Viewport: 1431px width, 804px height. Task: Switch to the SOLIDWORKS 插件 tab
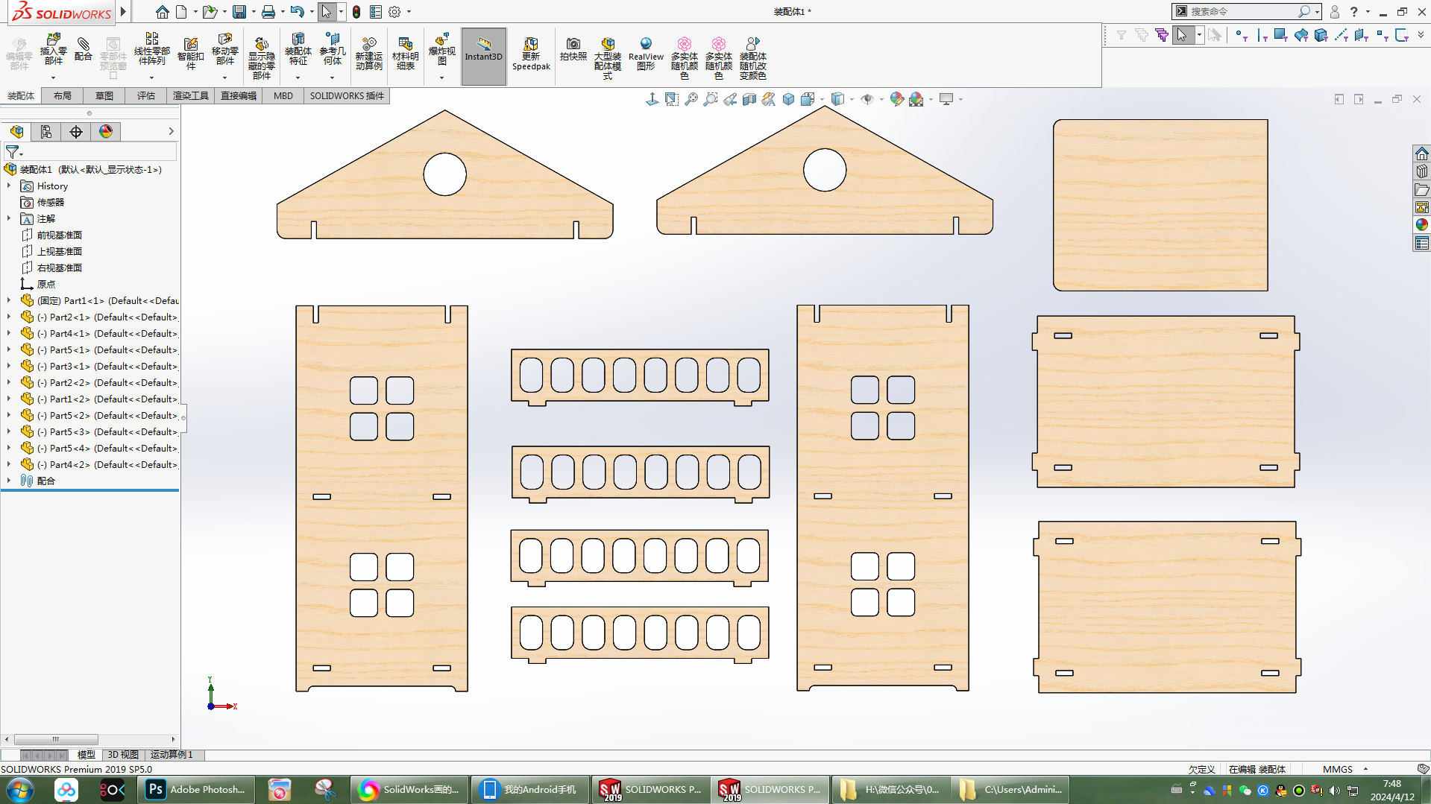click(347, 96)
